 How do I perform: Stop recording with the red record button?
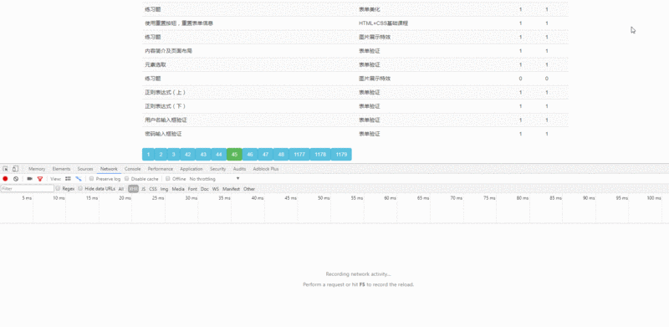pos(6,179)
